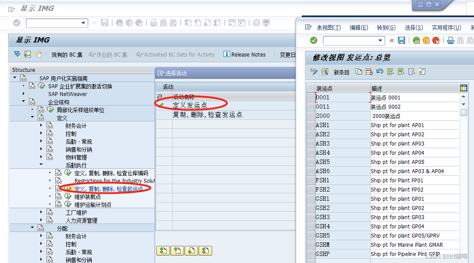
Task: Select row marker for 装运点 2000
Action: click(x=311, y=116)
